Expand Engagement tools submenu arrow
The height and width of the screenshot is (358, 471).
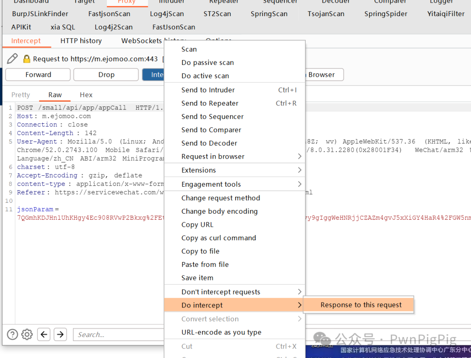pos(299,184)
